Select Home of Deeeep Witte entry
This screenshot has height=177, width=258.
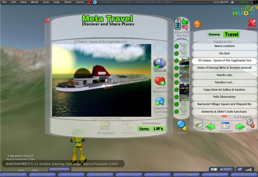tap(224, 68)
